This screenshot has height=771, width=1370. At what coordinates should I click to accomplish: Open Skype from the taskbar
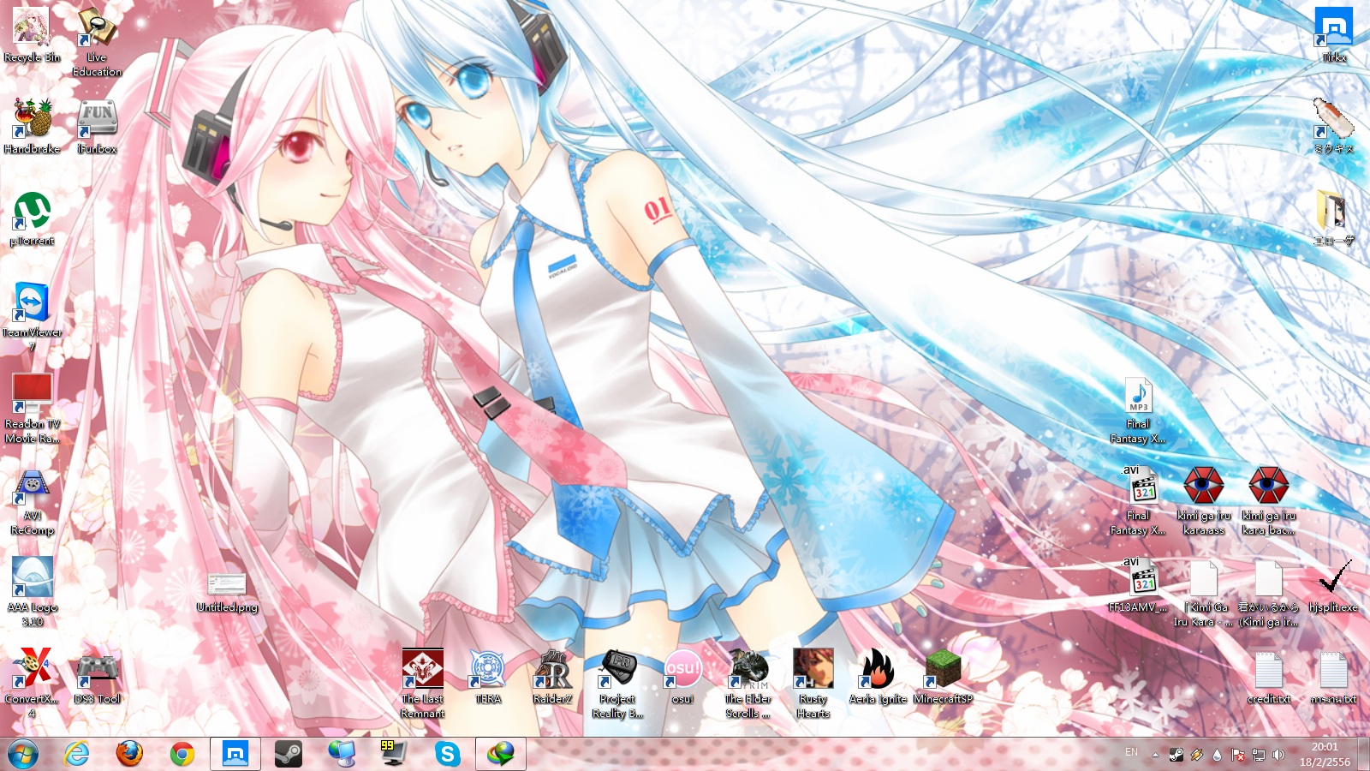[447, 754]
